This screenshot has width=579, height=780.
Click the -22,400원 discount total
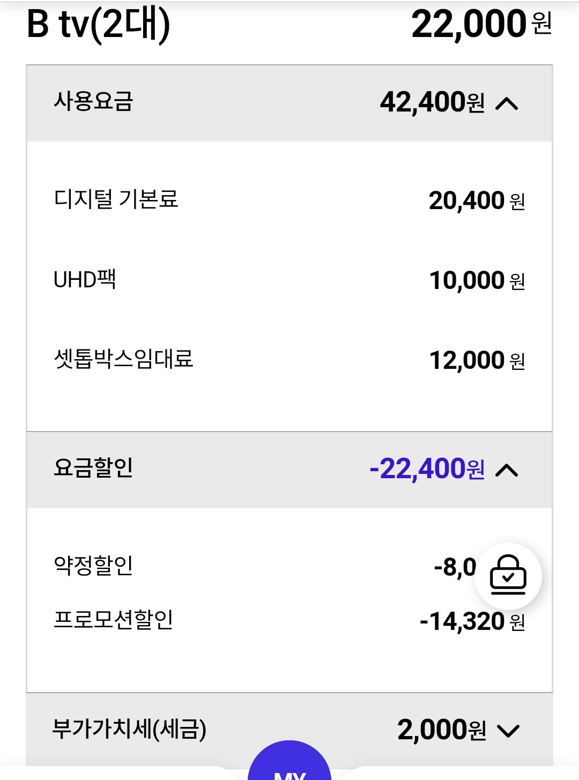[427, 469]
